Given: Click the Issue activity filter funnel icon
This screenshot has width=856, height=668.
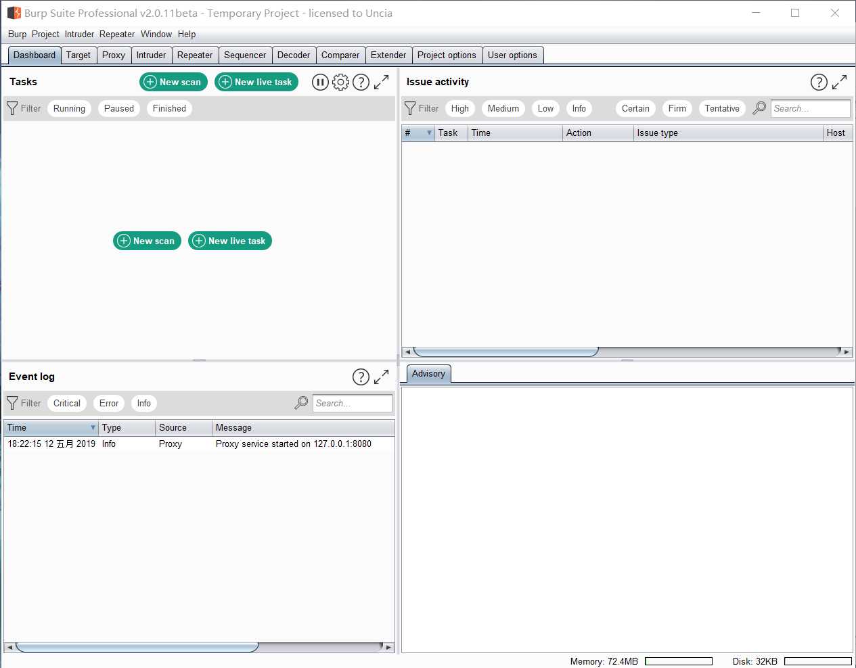Looking at the screenshot, I should tap(410, 108).
